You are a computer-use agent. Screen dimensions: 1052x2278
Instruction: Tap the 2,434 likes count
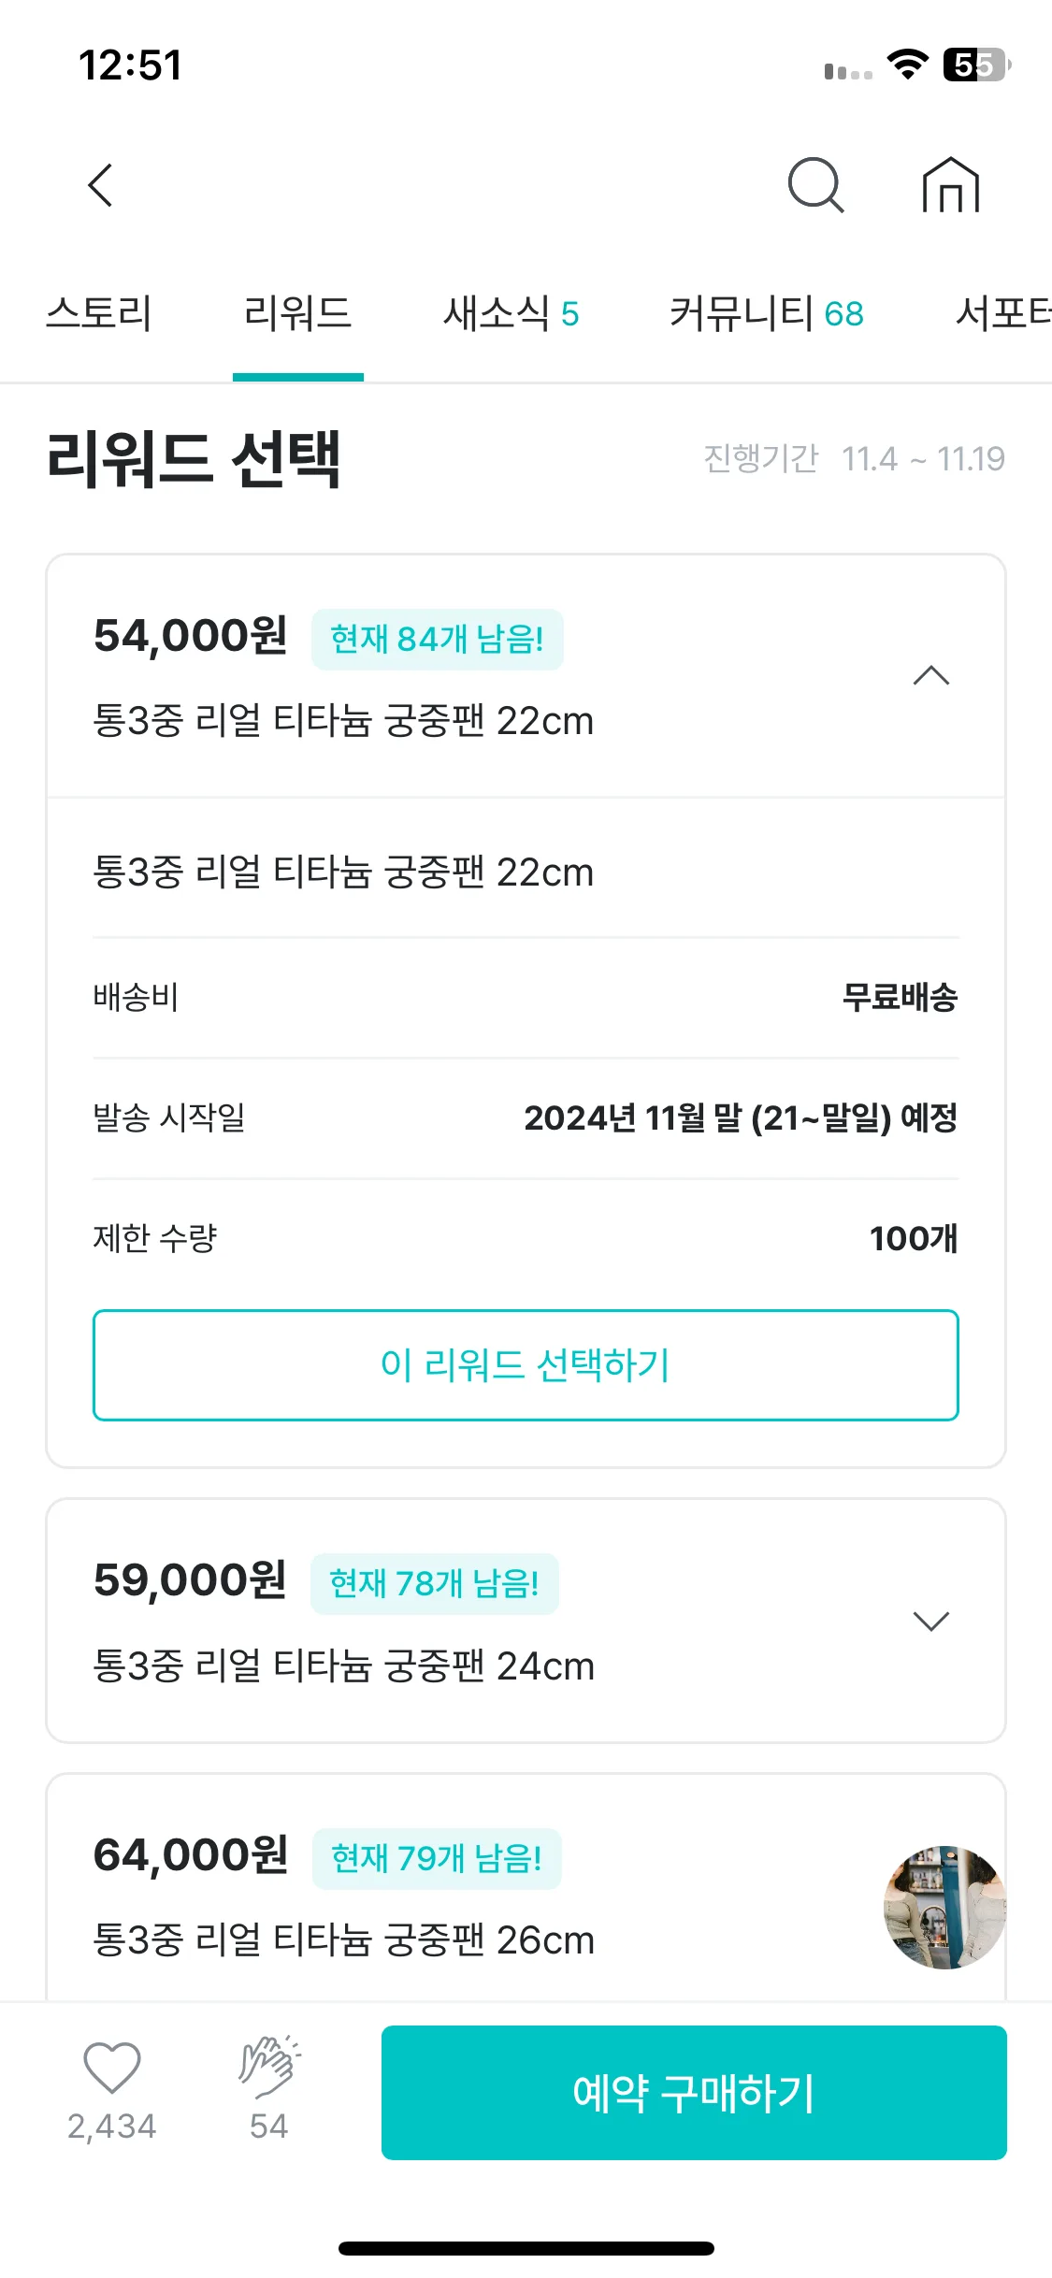[112, 2127]
